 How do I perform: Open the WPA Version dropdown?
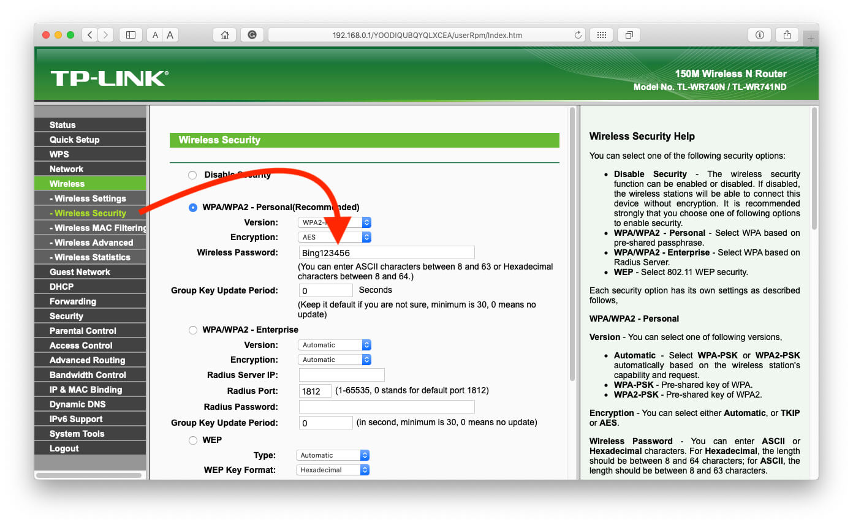pos(334,222)
